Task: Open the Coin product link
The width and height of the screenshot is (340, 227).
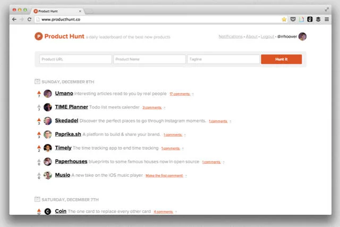Action: pos(61,211)
